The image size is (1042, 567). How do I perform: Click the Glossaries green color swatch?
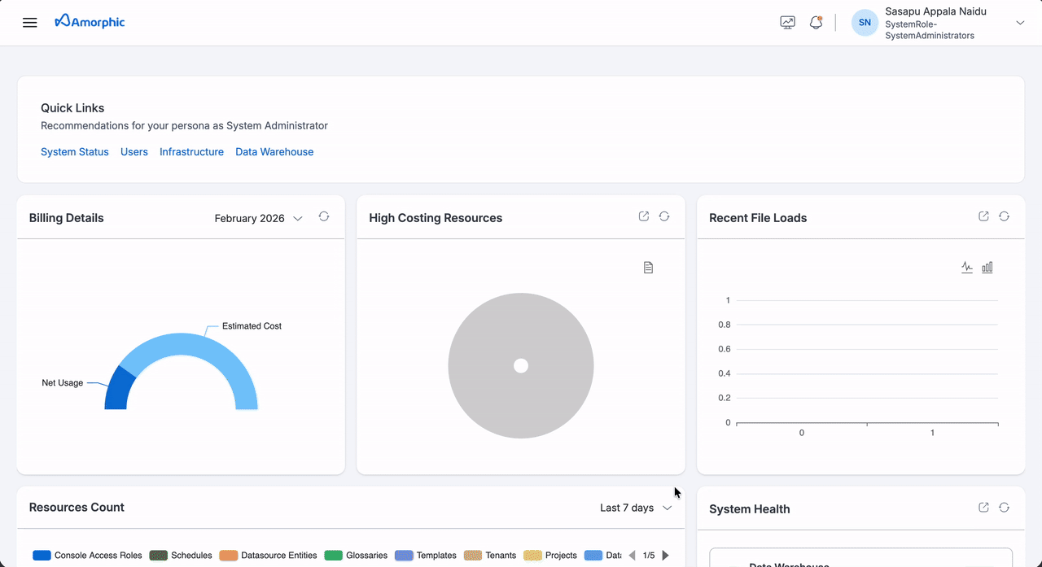coord(333,555)
